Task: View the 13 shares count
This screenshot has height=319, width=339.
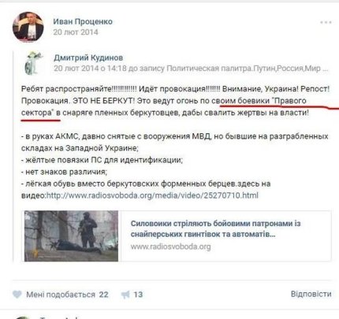Action: 138,295
